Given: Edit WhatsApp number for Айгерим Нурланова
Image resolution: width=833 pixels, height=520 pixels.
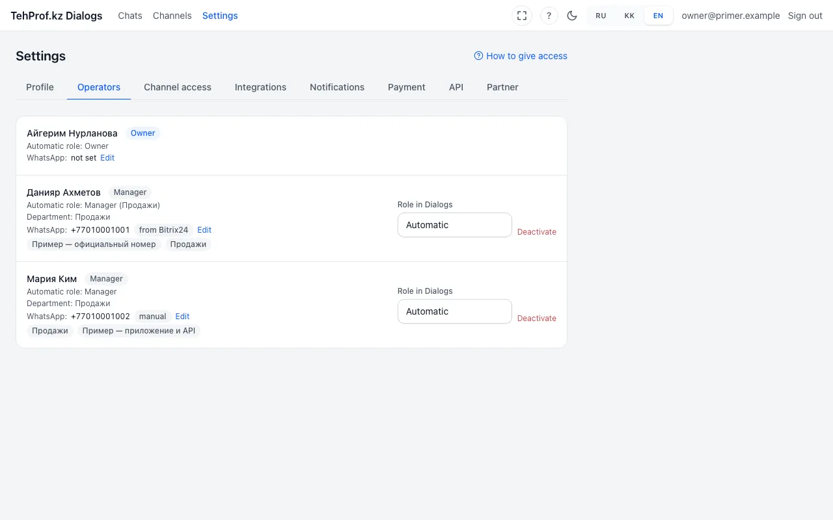Looking at the screenshot, I should pyautogui.click(x=107, y=158).
